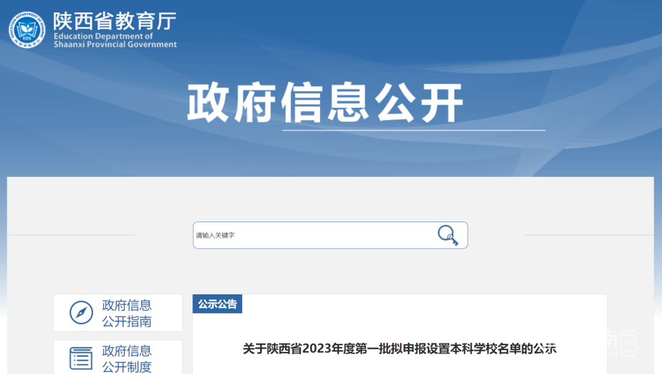Open the 陕西省教育厅 site title

pyautogui.click(x=115, y=21)
